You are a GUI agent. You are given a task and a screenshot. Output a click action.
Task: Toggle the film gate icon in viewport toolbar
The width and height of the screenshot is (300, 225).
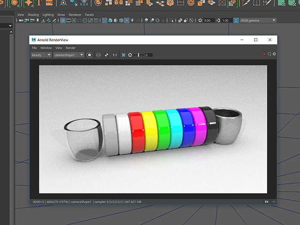pos(68,21)
